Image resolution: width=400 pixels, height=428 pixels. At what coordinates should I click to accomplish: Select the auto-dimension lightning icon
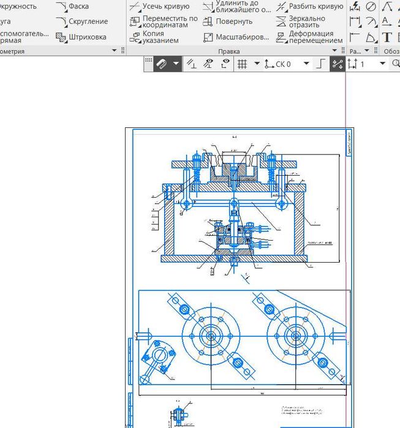[355, 7]
